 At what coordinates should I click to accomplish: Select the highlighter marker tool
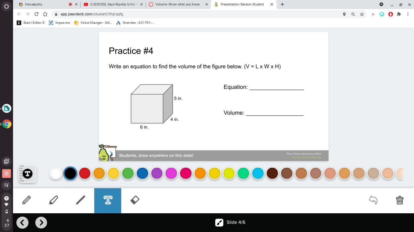pos(54,200)
